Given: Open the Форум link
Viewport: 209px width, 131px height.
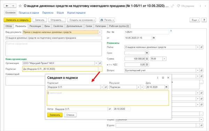Looking at the screenshot, I should 60,13.
